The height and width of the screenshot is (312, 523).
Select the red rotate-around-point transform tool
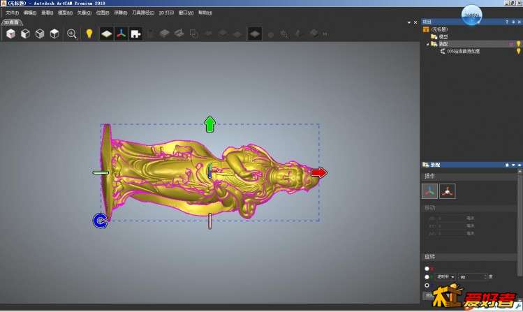448,191
